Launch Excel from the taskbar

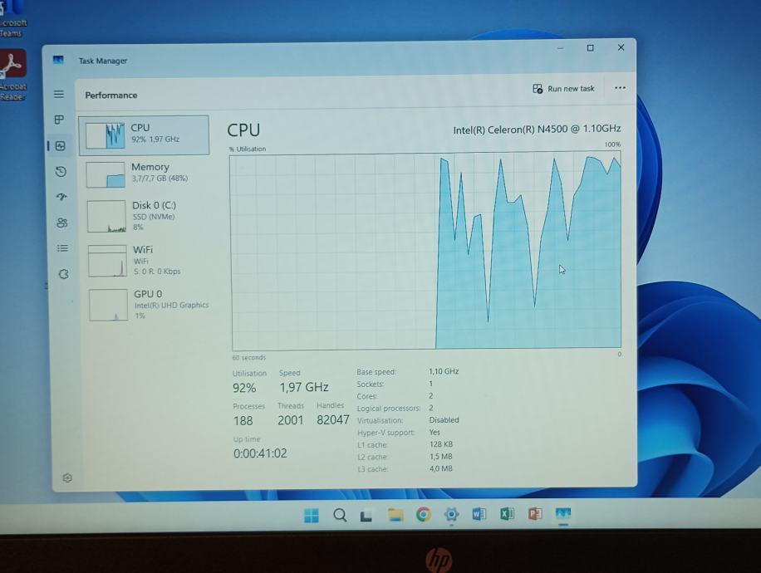coord(507,513)
